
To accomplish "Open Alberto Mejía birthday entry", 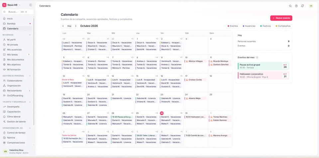I will tap(195, 98).
